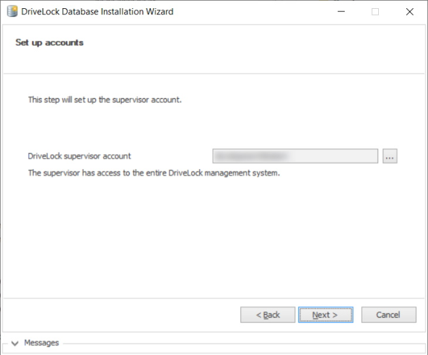Click the 'DriveLock supervisor account' label
Viewport: 428px width, 355px height.
pos(79,157)
